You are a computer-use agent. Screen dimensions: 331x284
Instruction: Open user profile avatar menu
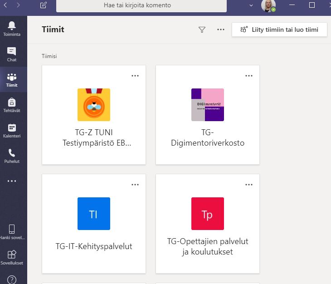coord(268,5)
